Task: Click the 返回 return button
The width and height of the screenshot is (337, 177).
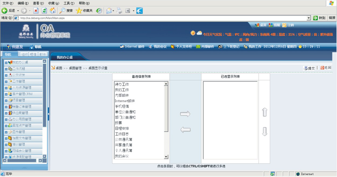Action: (325, 68)
